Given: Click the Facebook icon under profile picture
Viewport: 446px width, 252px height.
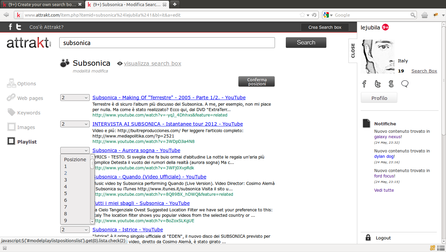Looking at the screenshot, I should (x=364, y=84).
